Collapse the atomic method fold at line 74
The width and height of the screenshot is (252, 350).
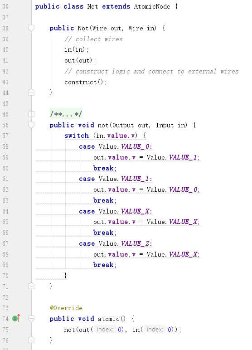(x=31, y=319)
